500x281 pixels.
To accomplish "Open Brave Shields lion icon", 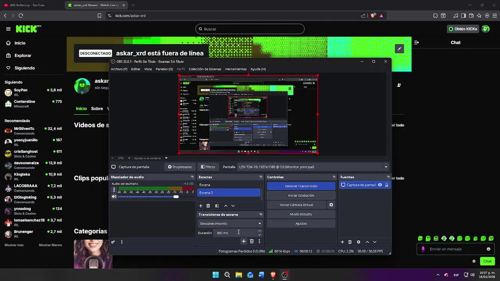I will pyautogui.click(x=373, y=16).
